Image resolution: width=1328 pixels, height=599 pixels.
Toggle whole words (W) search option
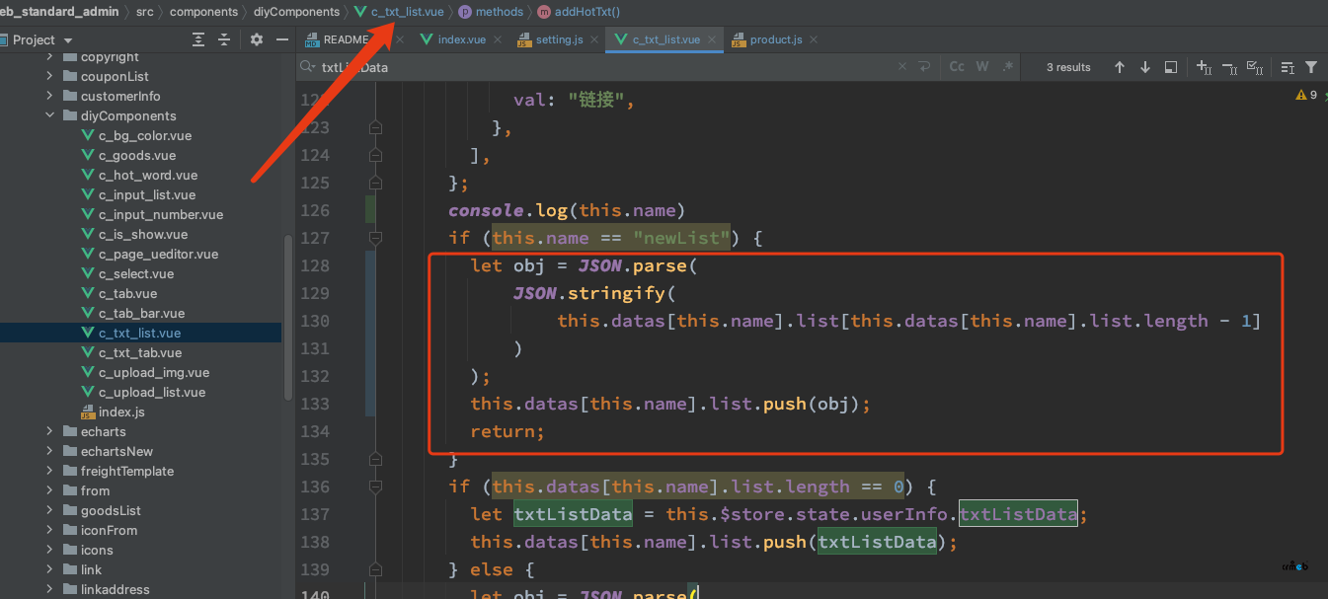click(982, 67)
